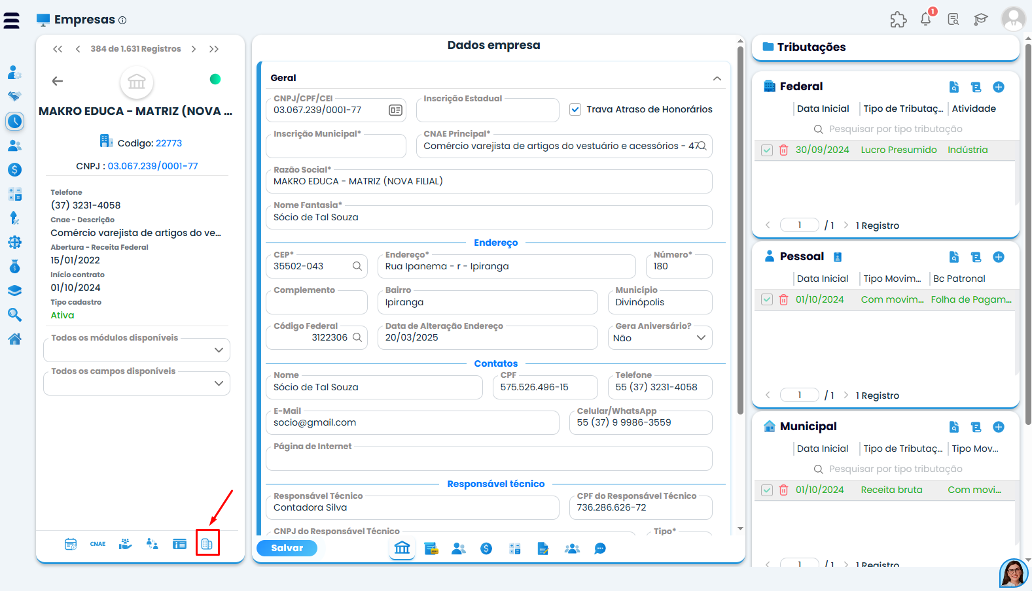The image size is (1032, 591).
Task: Expand Todos os módulos disponíveis dropdown
Action: pyautogui.click(x=137, y=350)
